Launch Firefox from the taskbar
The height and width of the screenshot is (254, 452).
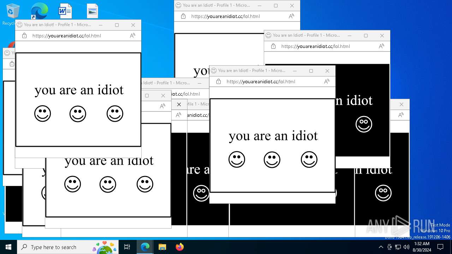179,247
